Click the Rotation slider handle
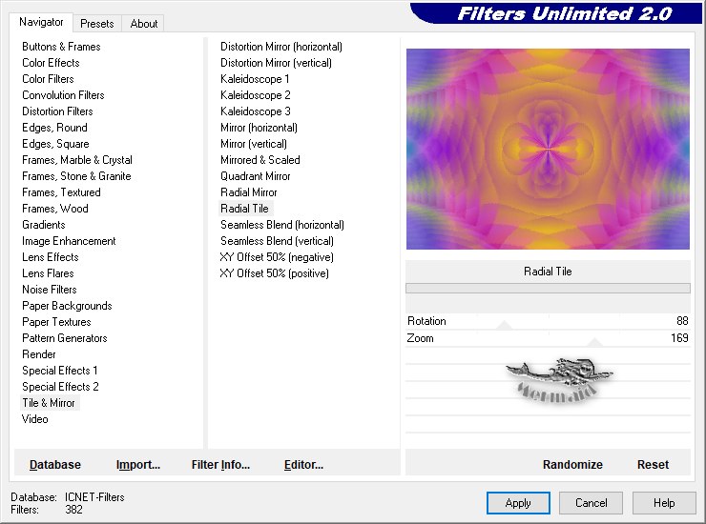This screenshot has height=524, width=706. click(505, 325)
